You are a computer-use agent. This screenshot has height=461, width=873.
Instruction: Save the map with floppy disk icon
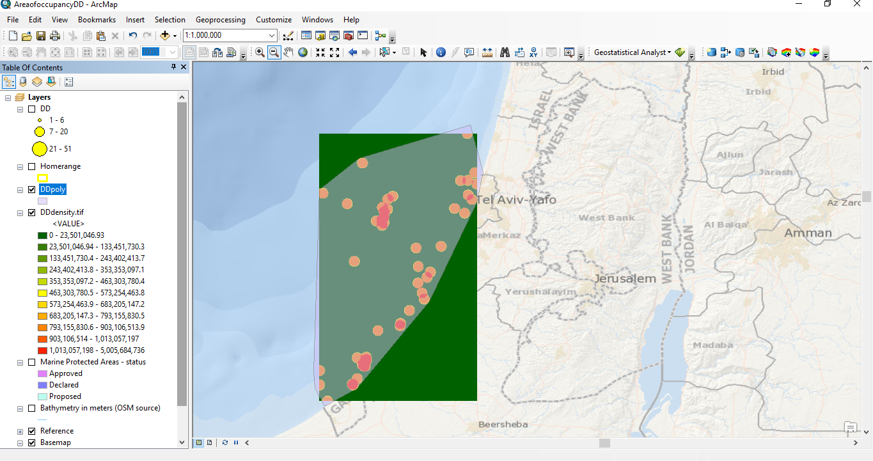(x=41, y=36)
